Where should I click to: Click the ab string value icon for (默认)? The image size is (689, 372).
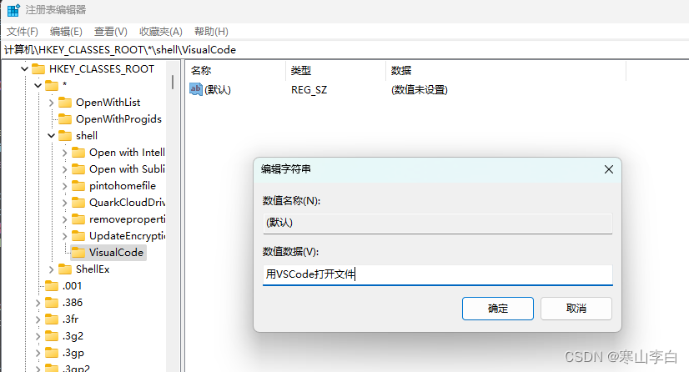195,89
